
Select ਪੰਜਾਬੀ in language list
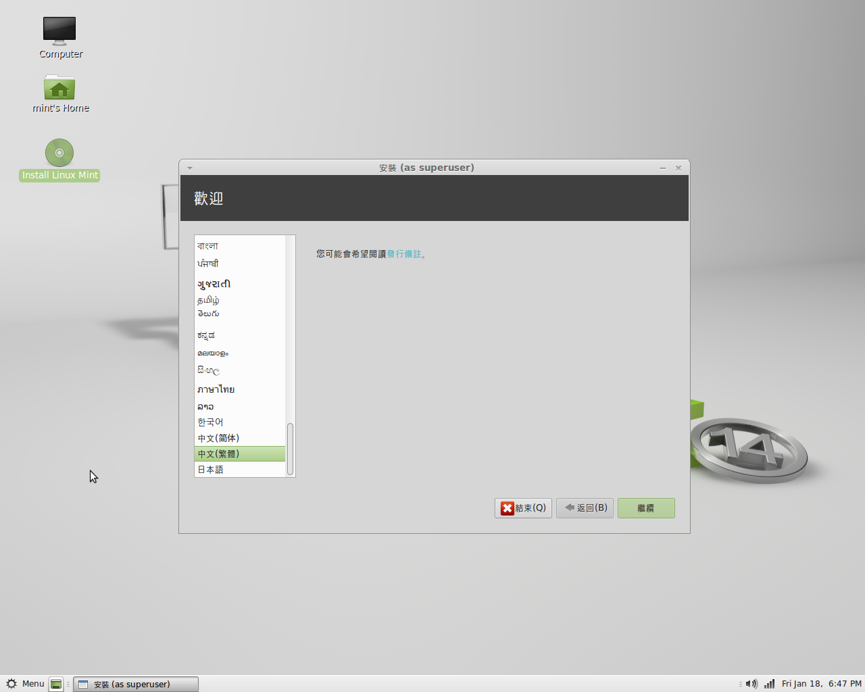(240, 264)
